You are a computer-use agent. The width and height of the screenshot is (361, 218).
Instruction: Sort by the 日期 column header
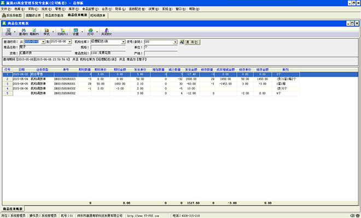coord(22,69)
